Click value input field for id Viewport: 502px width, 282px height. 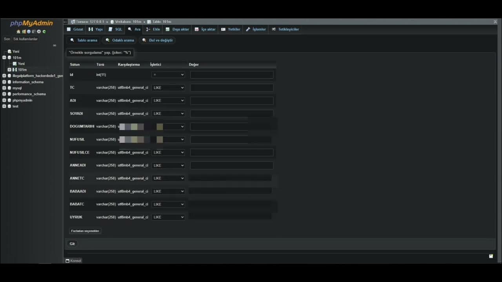[x=232, y=75]
